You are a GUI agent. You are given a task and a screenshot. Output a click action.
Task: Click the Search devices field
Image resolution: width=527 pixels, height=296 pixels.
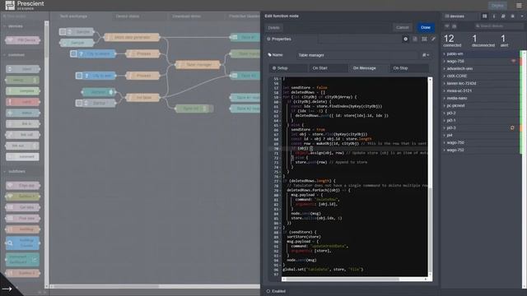[499, 26]
